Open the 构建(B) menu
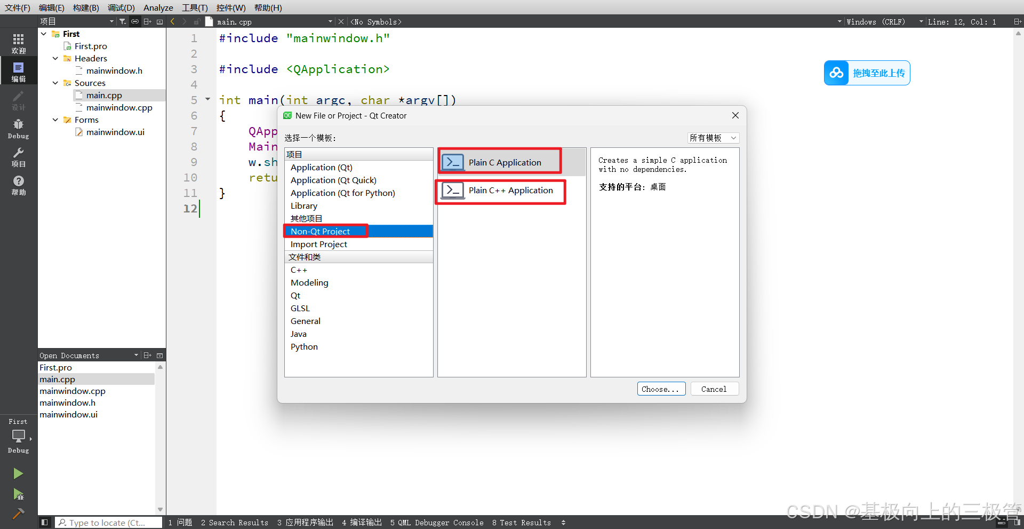 click(86, 7)
